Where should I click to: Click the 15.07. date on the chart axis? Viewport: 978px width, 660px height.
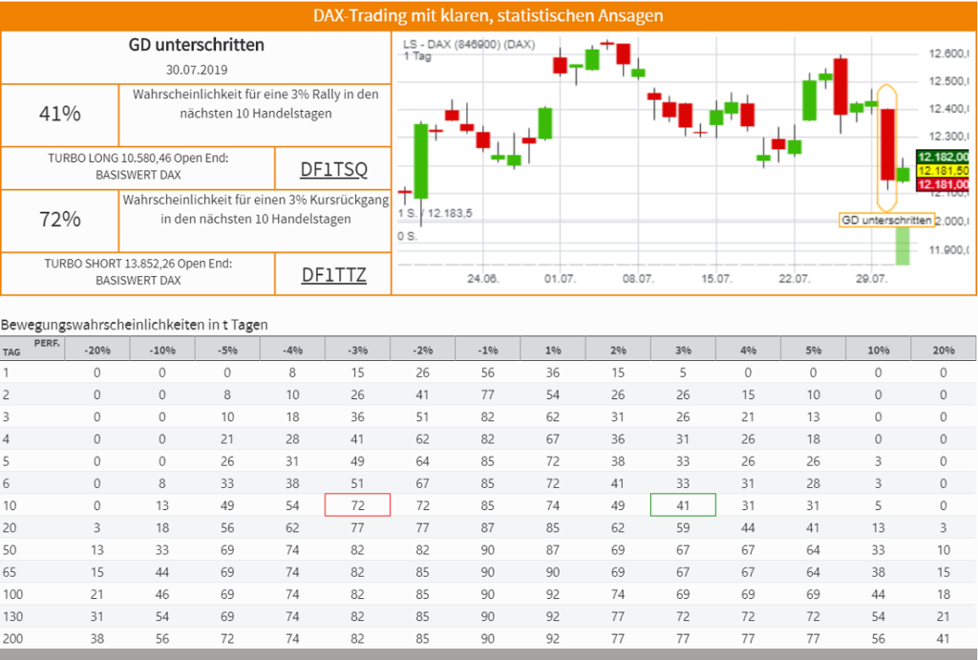pyautogui.click(x=716, y=278)
